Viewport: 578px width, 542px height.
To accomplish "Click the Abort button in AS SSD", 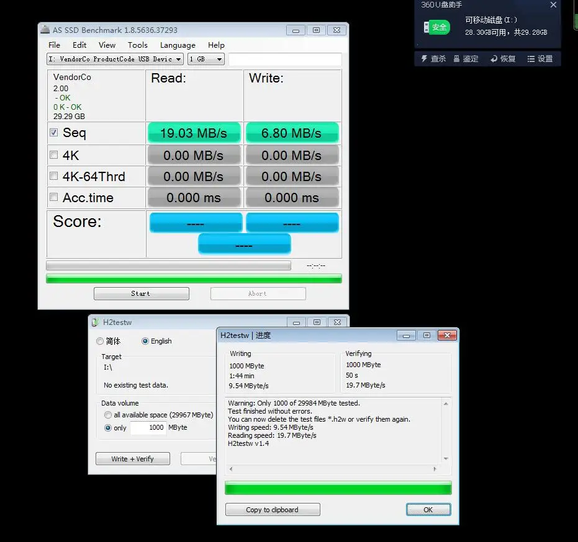I will [x=258, y=293].
